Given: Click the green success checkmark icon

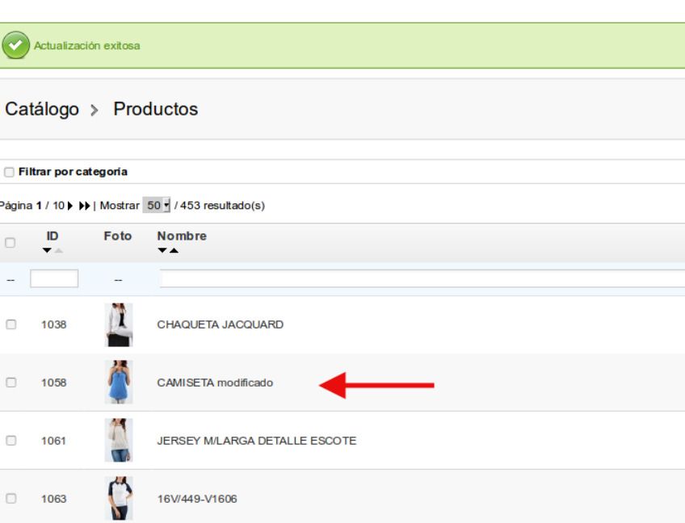Looking at the screenshot, I should click(x=15, y=45).
